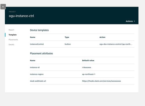Click the slack-webhook-url attribute name
The height and width of the screenshot is (106, 145).
coord(38,81)
